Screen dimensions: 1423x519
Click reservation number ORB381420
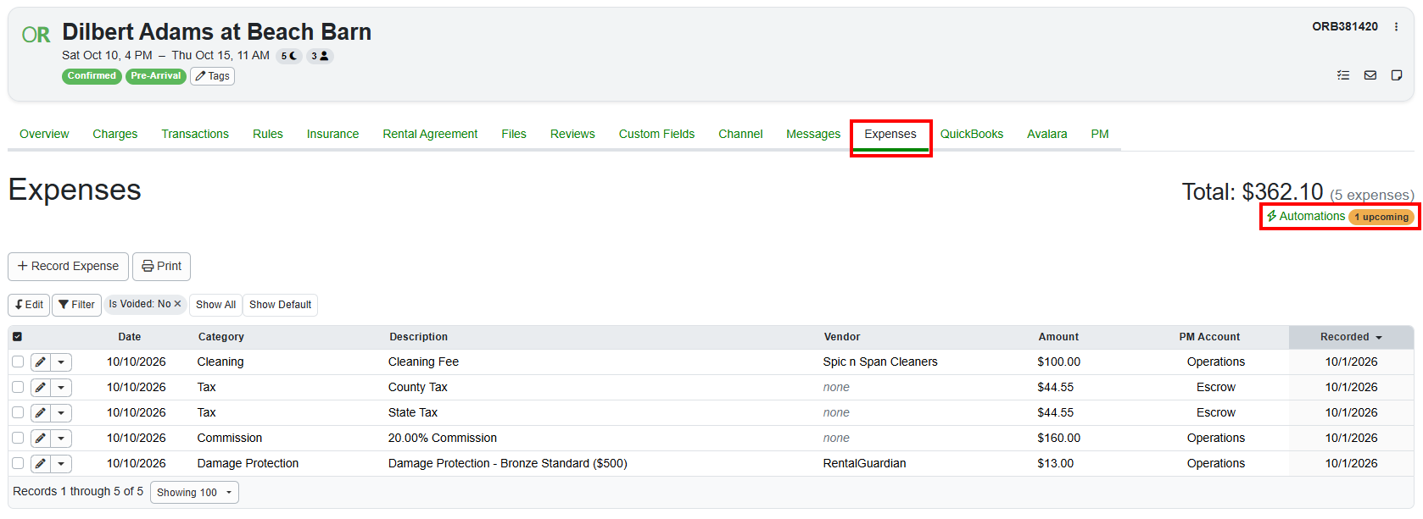(x=1345, y=27)
